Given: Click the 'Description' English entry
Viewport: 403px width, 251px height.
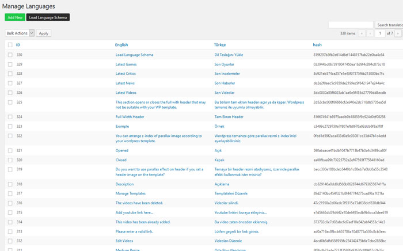Looking at the screenshot, I should click(x=124, y=184).
